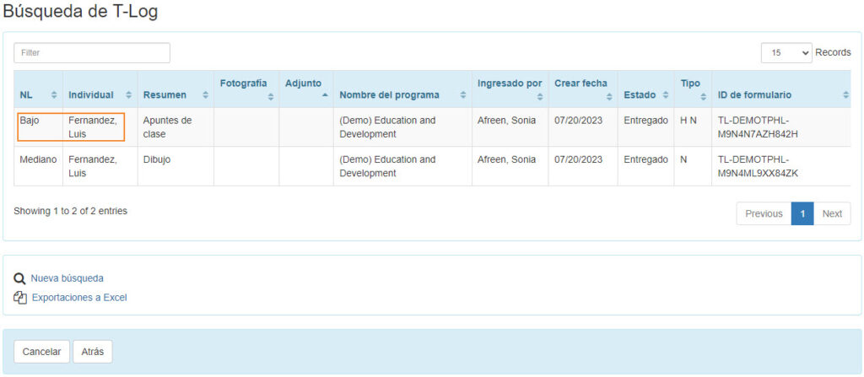
Task: Sort by Ingresado por arrows
Action: 539,97
